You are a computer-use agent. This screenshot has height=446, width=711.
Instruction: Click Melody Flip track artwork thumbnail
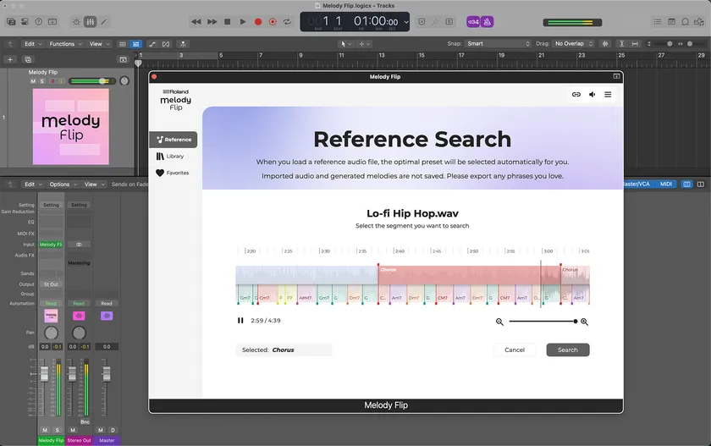pyautogui.click(x=71, y=126)
